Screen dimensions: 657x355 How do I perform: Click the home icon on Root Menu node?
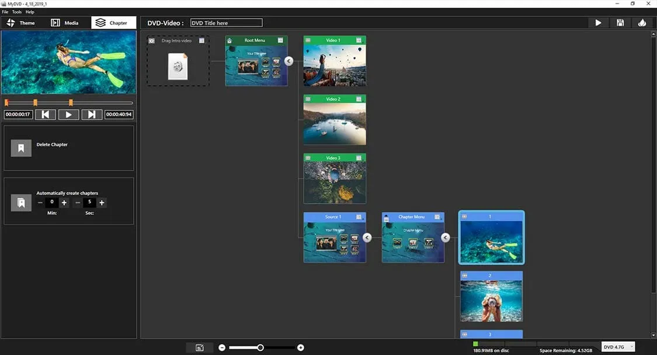[x=230, y=41]
